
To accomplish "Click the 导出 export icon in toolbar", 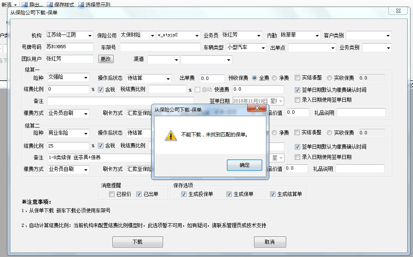I will coord(25,4).
